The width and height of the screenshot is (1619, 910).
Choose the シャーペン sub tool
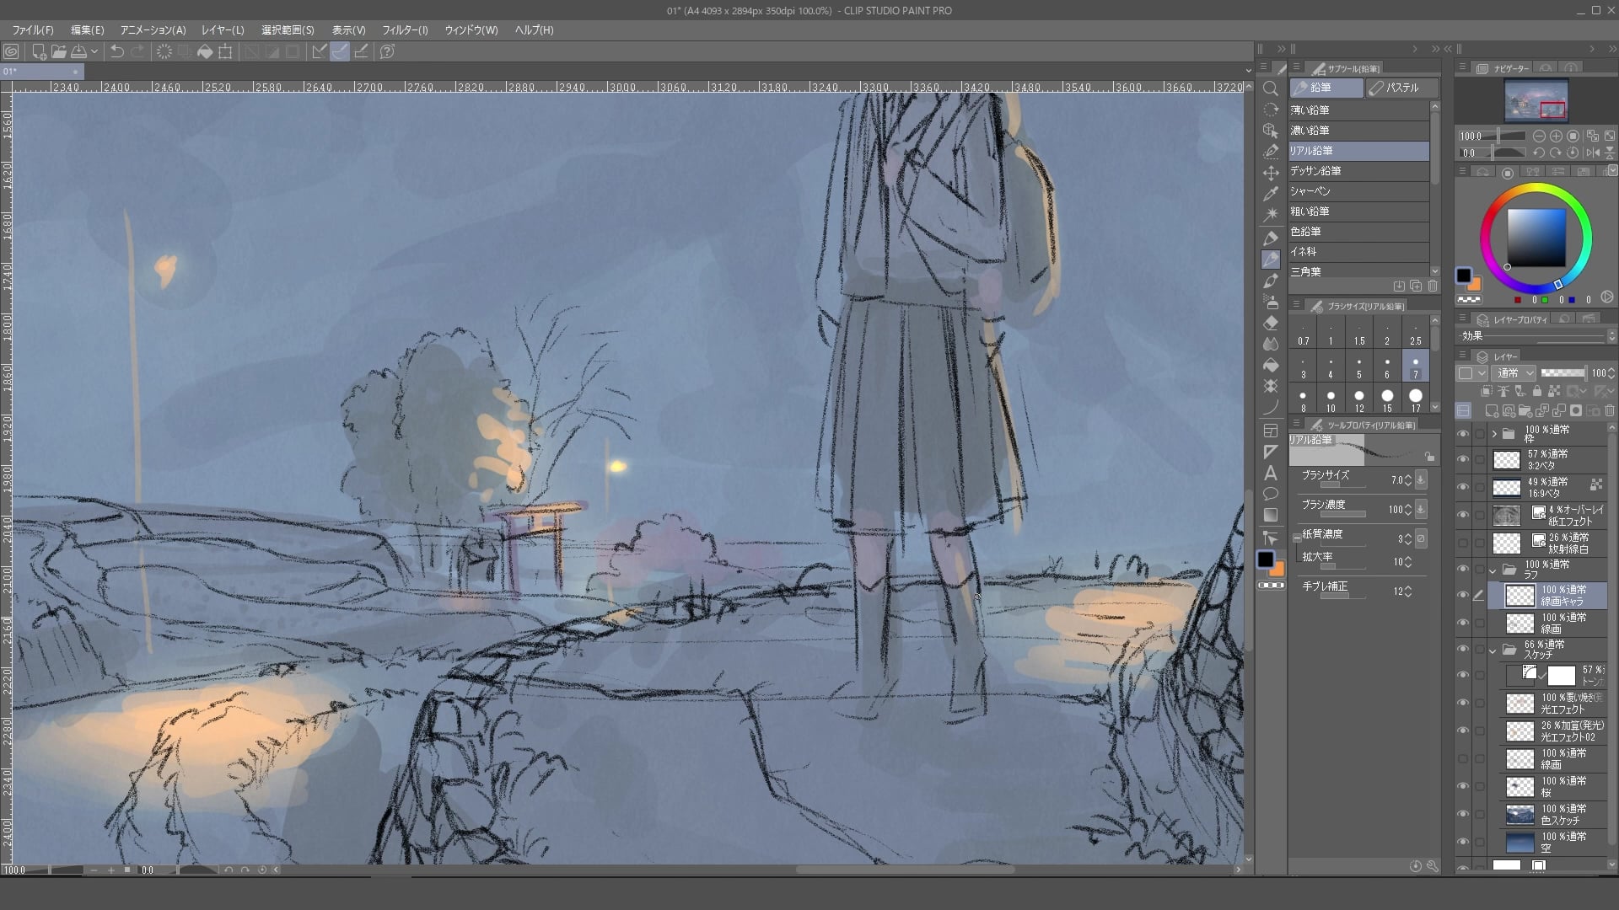(1358, 191)
